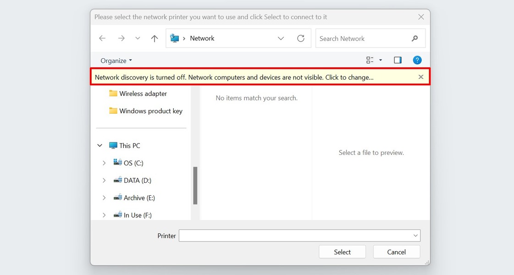This screenshot has height=275, width=514.
Task: Refresh the Network view
Action: tap(301, 38)
